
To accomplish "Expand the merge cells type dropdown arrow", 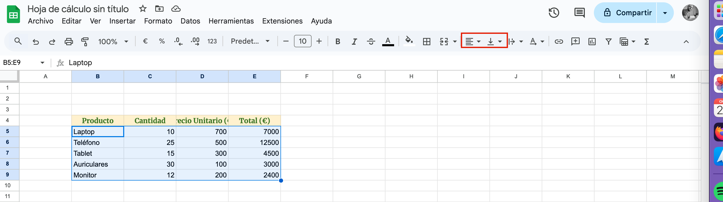I will pyautogui.click(x=455, y=42).
